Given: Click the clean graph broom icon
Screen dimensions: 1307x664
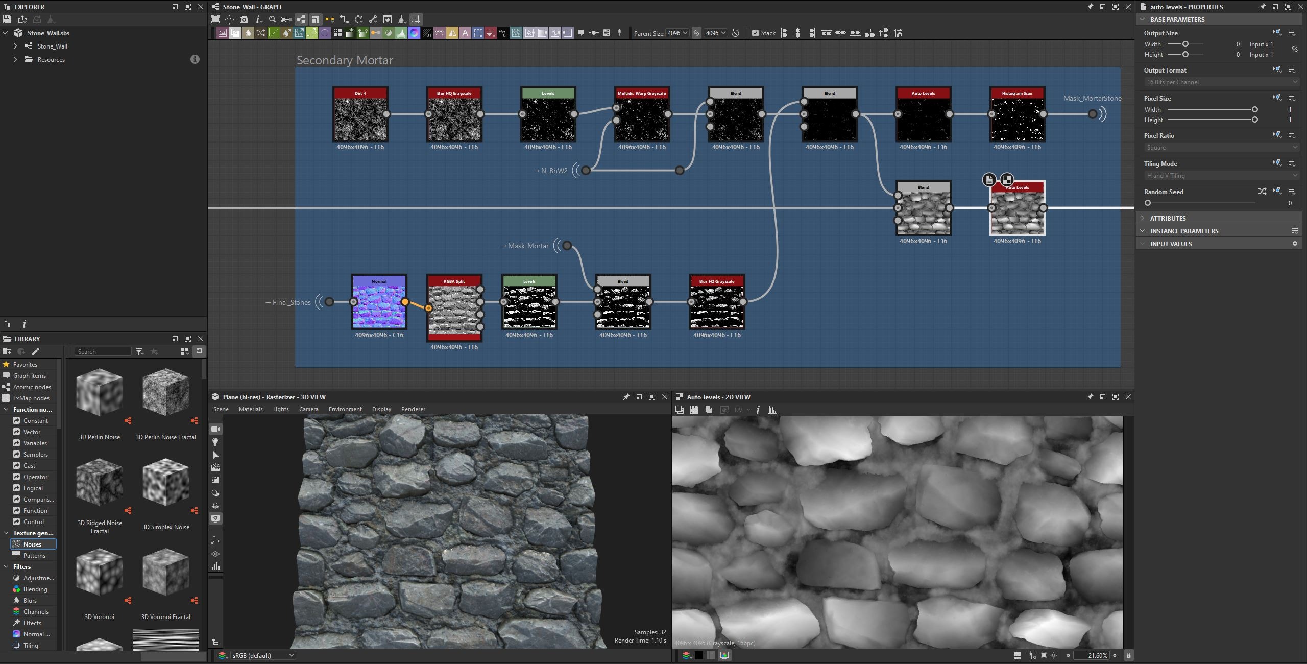Looking at the screenshot, I should click(402, 19).
